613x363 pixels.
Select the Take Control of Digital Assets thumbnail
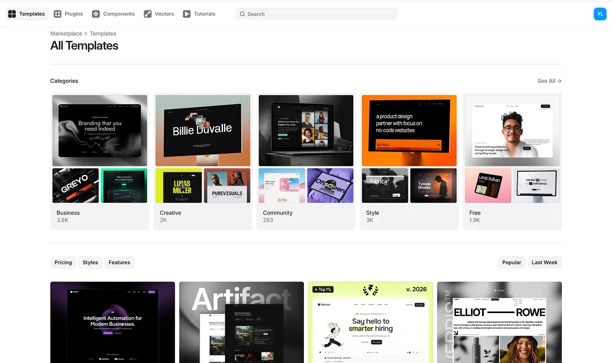tap(124, 186)
